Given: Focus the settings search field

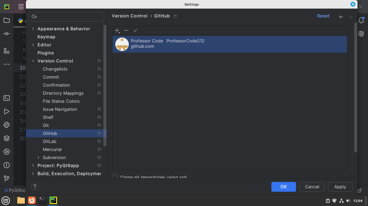Looking at the screenshot, I should (x=66, y=17).
